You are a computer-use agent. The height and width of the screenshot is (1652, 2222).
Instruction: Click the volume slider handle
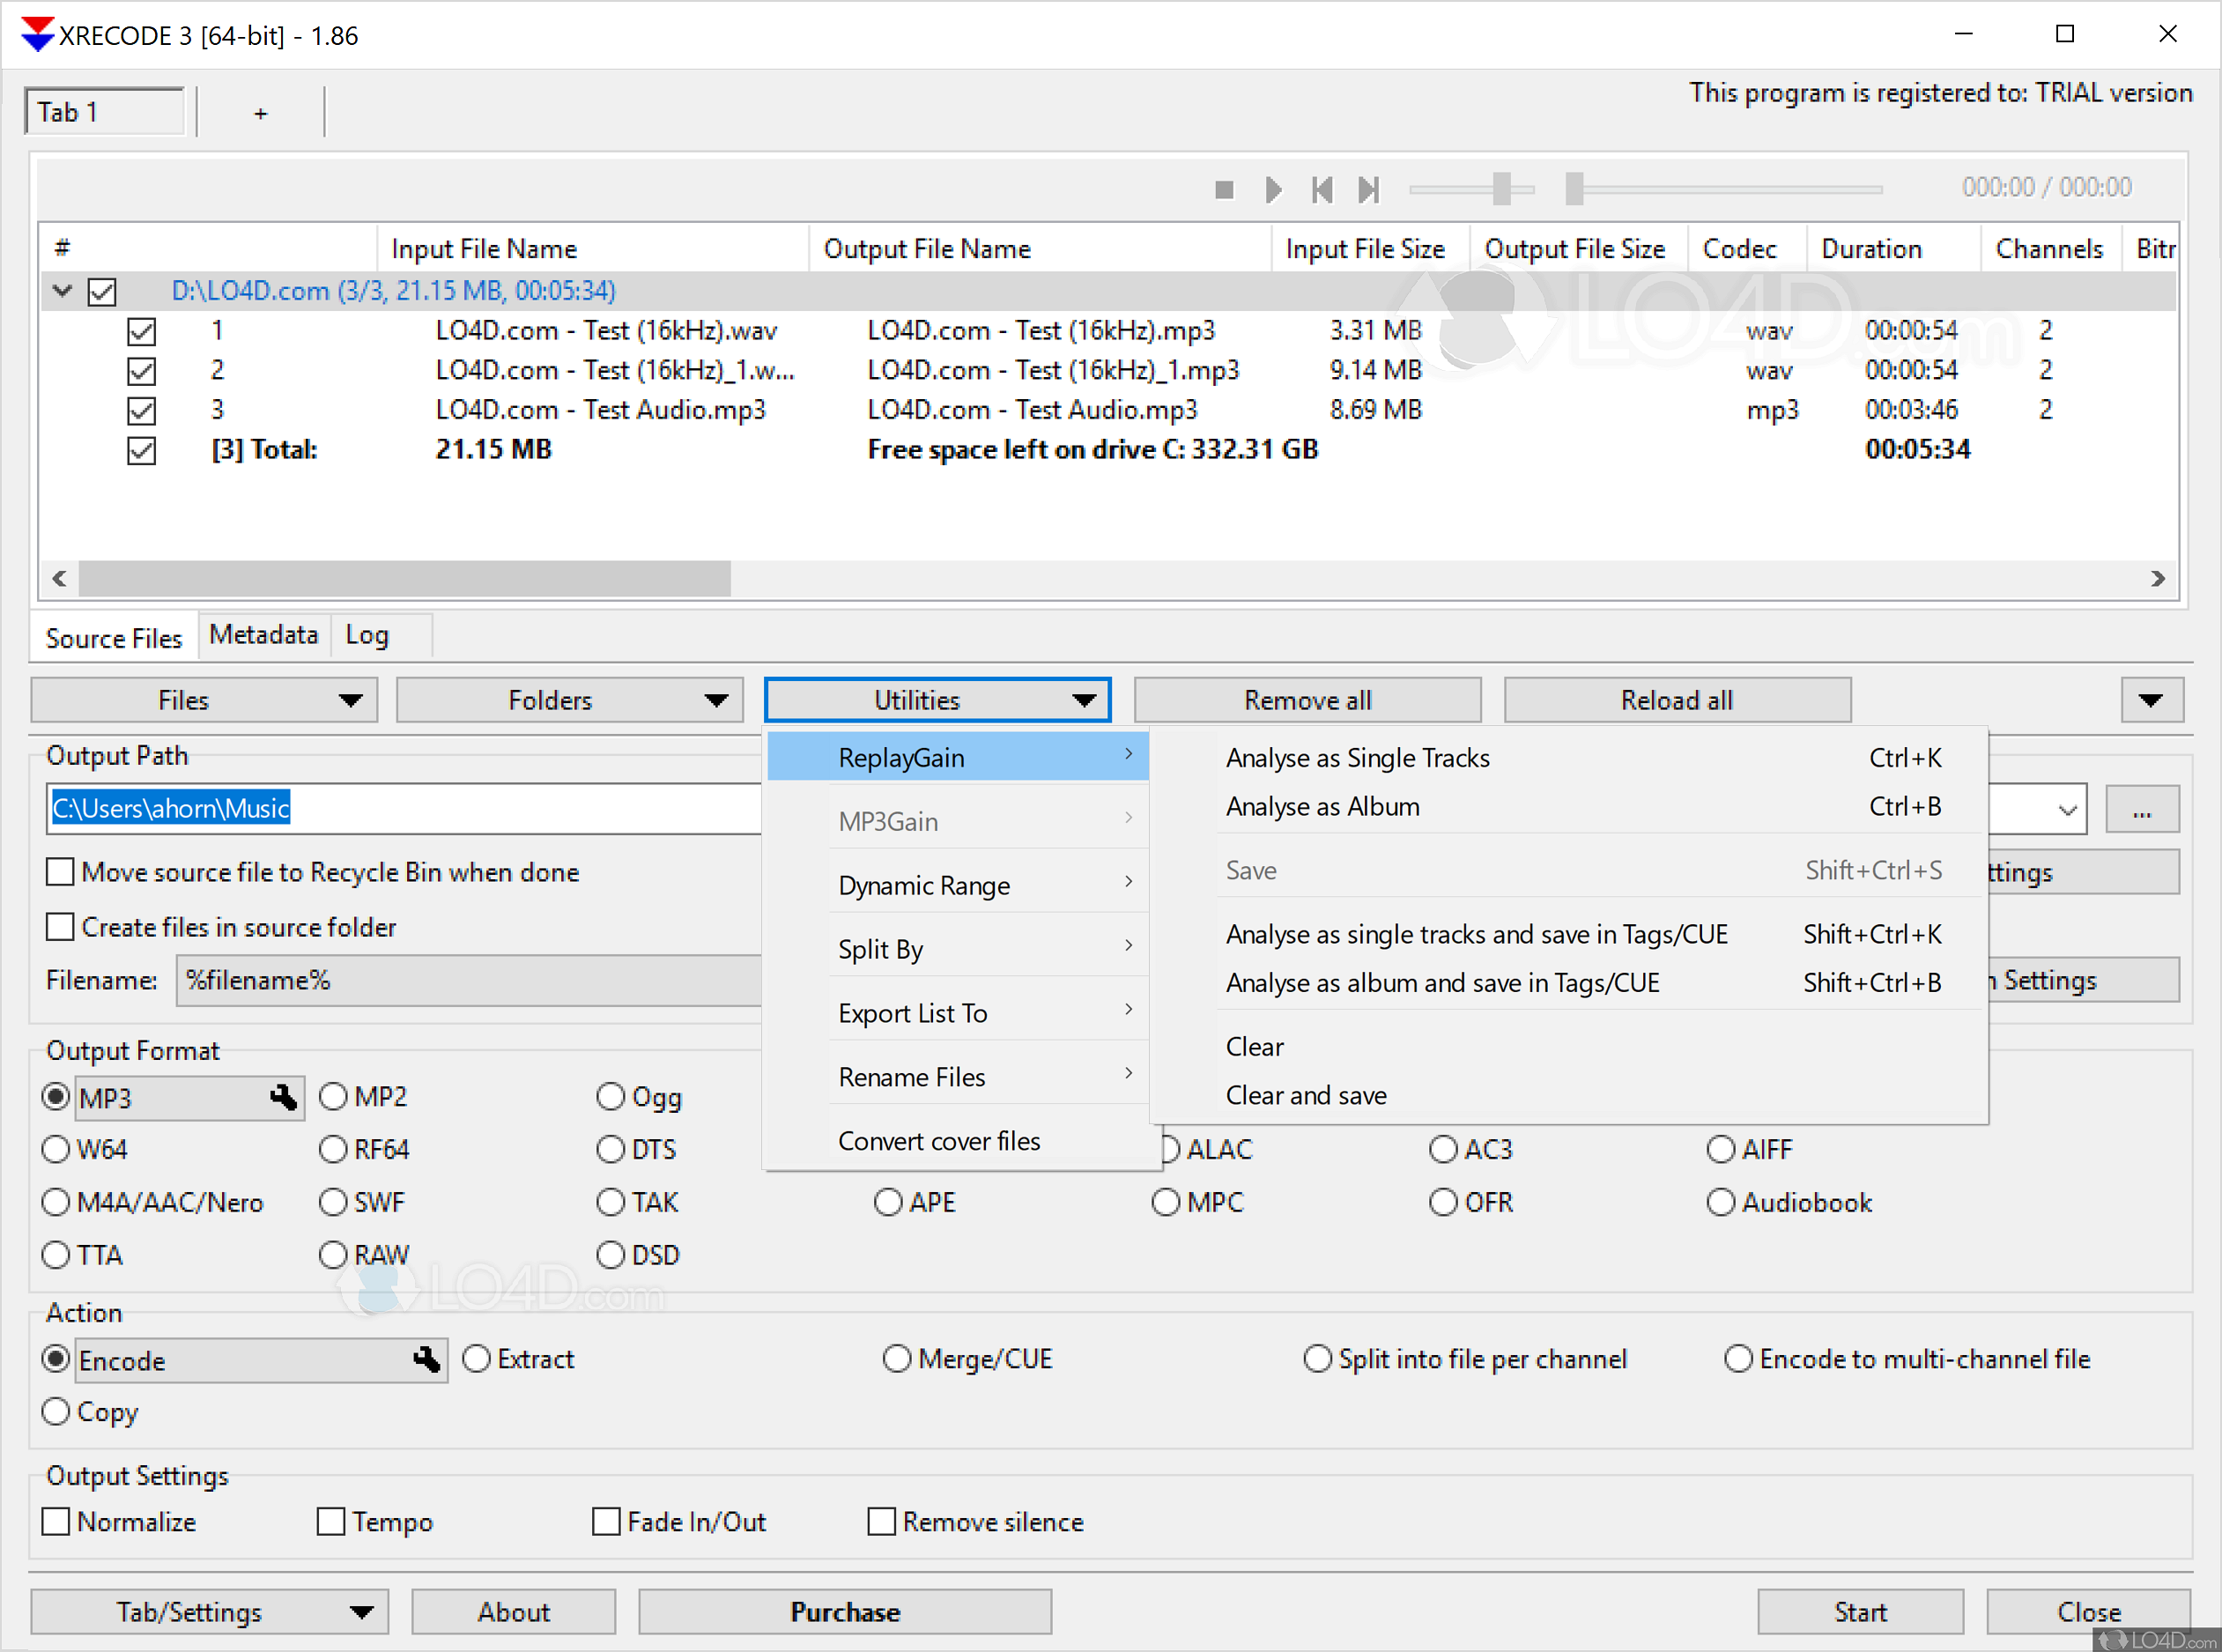[x=1500, y=189]
